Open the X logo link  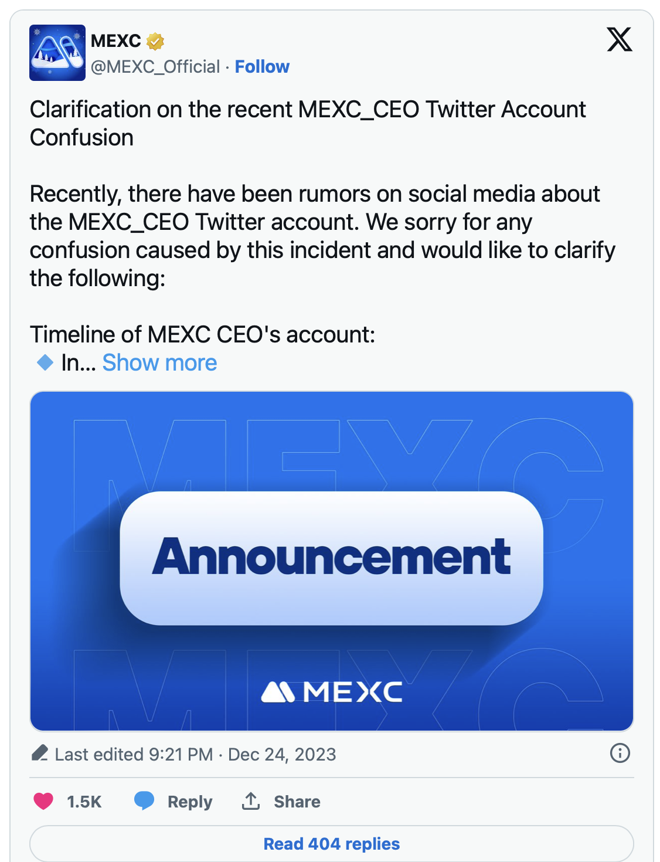click(x=619, y=40)
